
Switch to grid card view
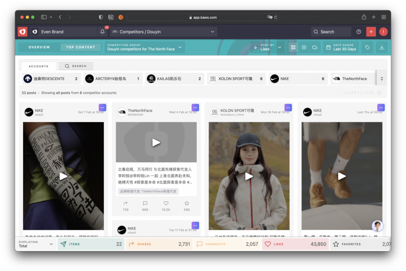pos(293,47)
